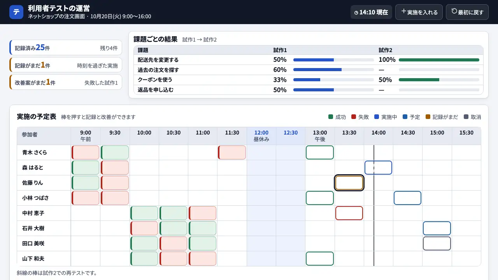
Task: Click 配送先を変更する 試作2 100% progress bar
Action: point(439,60)
